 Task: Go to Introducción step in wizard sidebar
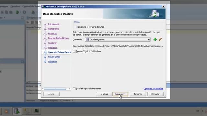coord(54,24)
